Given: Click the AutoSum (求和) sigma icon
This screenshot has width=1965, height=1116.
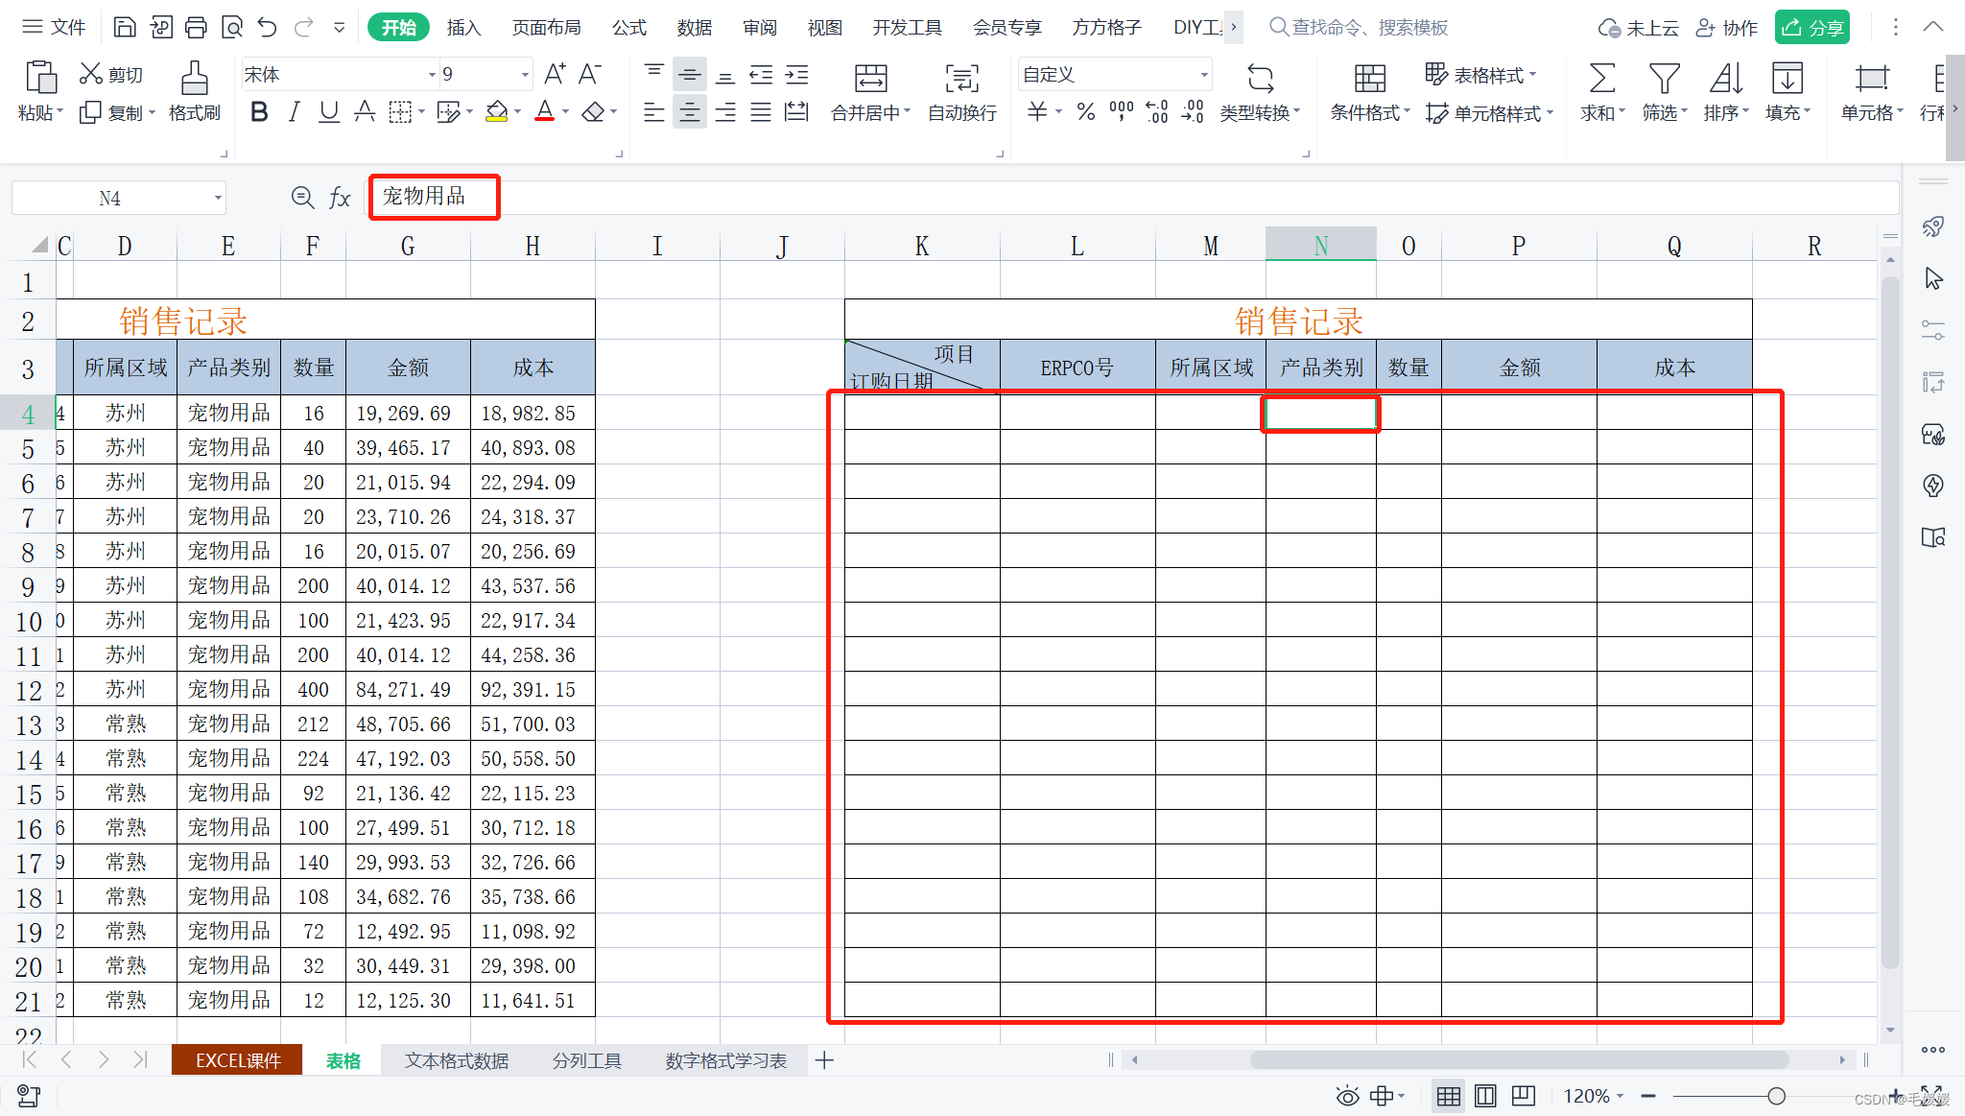Looking at the screenshot, I should click(1601, 80).
